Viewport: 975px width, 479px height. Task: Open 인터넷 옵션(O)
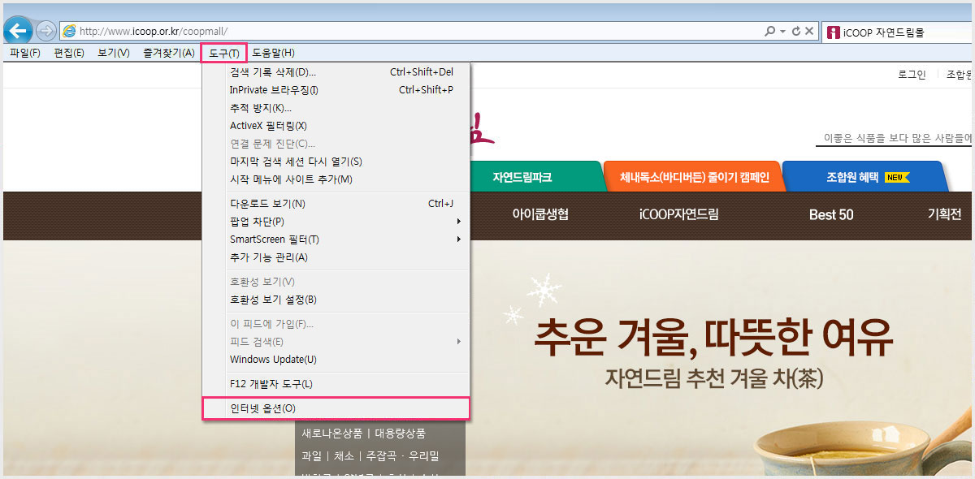tap(336, 408)
